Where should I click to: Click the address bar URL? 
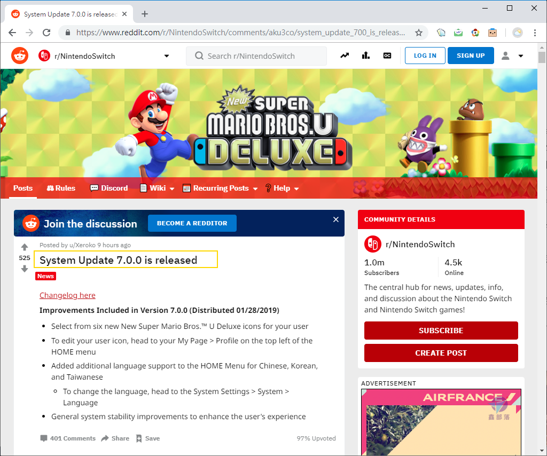tap(241, 33)
